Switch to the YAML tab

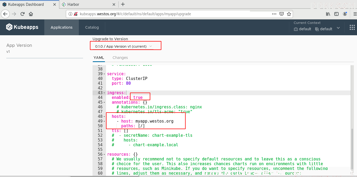tap(99, 58)
